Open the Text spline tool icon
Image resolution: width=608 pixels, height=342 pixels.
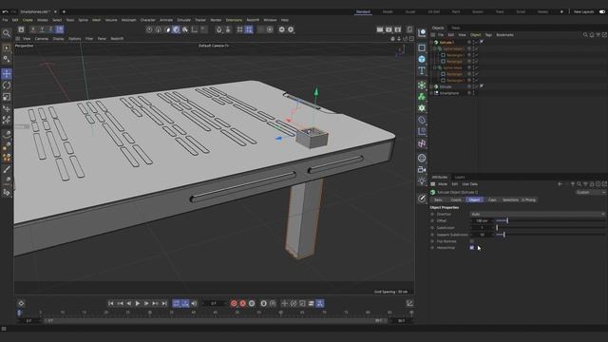(x=422, y=71)
